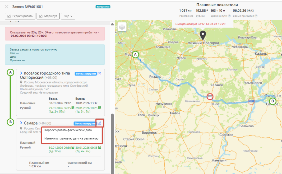Click the scroll-up arrow of the left panel
This screenshot has width=282, height=174.
point(112,24)
